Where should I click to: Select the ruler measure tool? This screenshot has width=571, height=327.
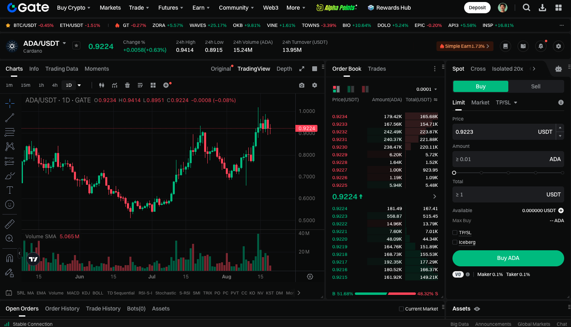(10, 224)
